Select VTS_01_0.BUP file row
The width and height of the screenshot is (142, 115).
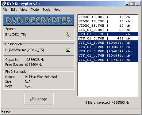(108, 30)
